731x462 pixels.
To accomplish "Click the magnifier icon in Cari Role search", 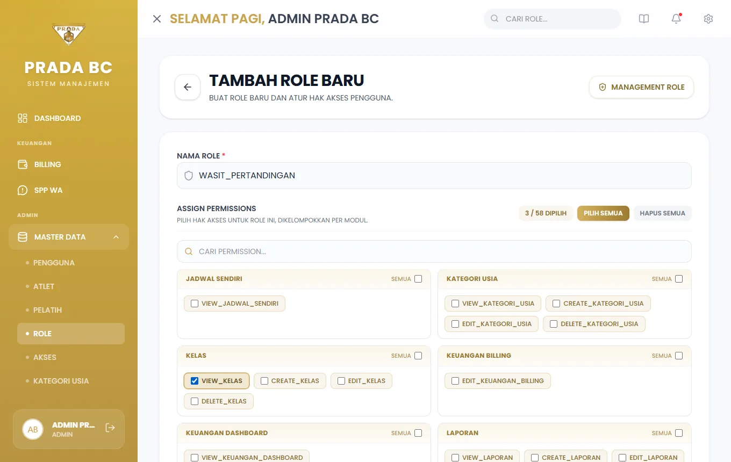I will coord(494,19).
